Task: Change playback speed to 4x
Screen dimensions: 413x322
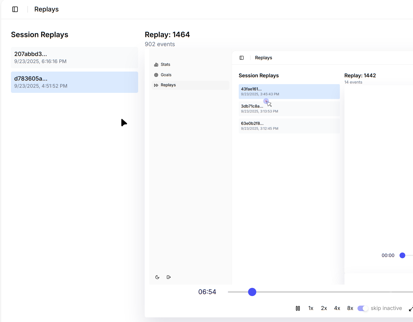Action: pyautogui.click(x=337, y=308)
